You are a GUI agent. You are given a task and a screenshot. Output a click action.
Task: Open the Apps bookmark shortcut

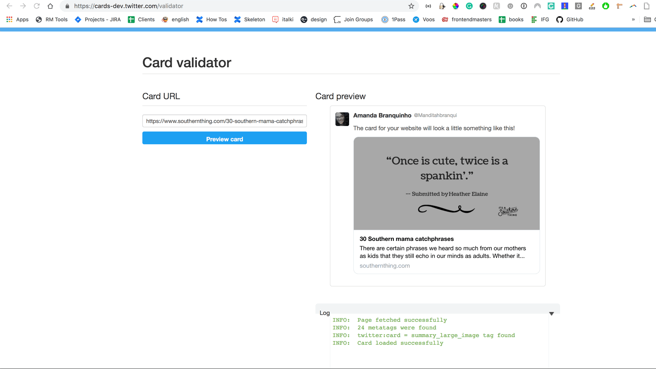tap(17, 20)
